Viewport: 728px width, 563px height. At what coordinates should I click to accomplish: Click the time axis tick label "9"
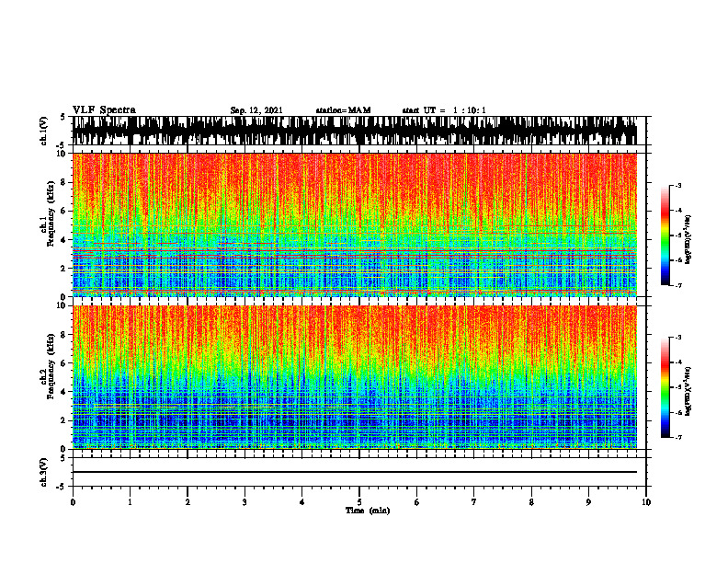pos(588,502)
